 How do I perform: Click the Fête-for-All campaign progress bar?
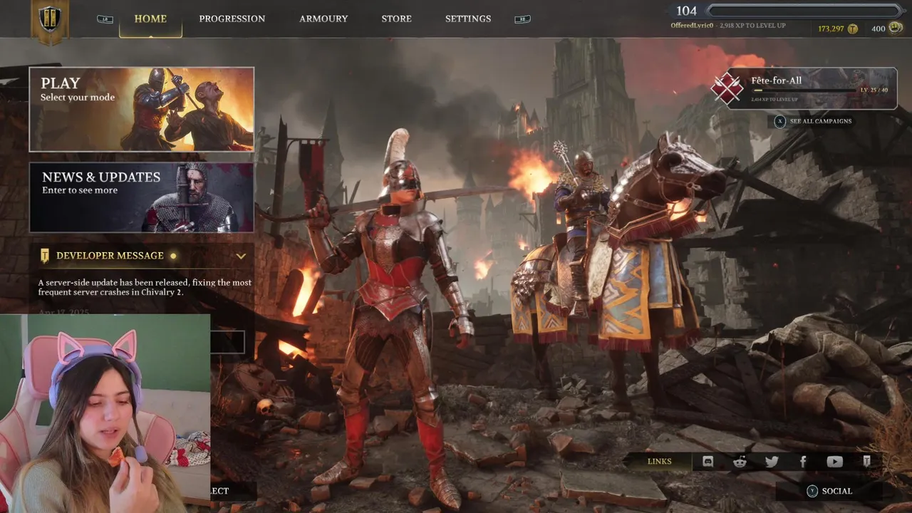(x=805, y=90)
